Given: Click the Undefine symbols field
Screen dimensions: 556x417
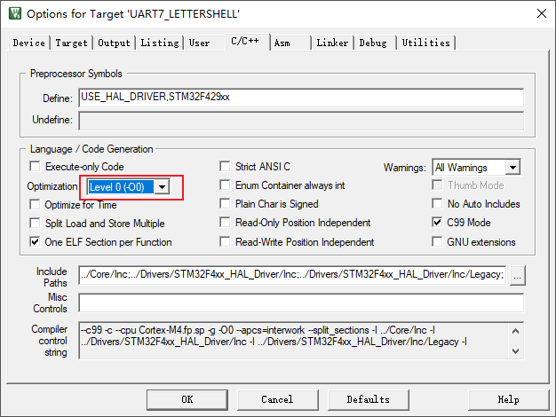Looking at the screenshot, I should tap(301, 121).
